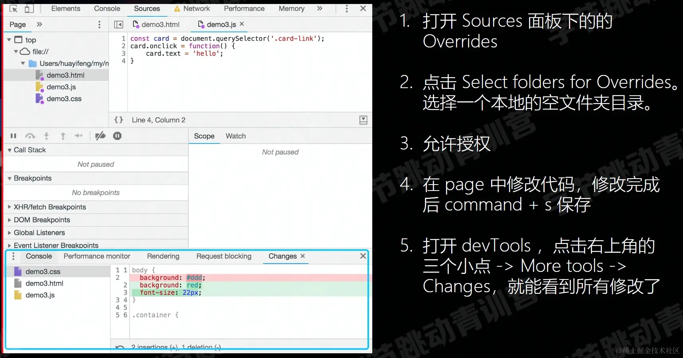Click line number 1 in editor gutter

point(124,38)
